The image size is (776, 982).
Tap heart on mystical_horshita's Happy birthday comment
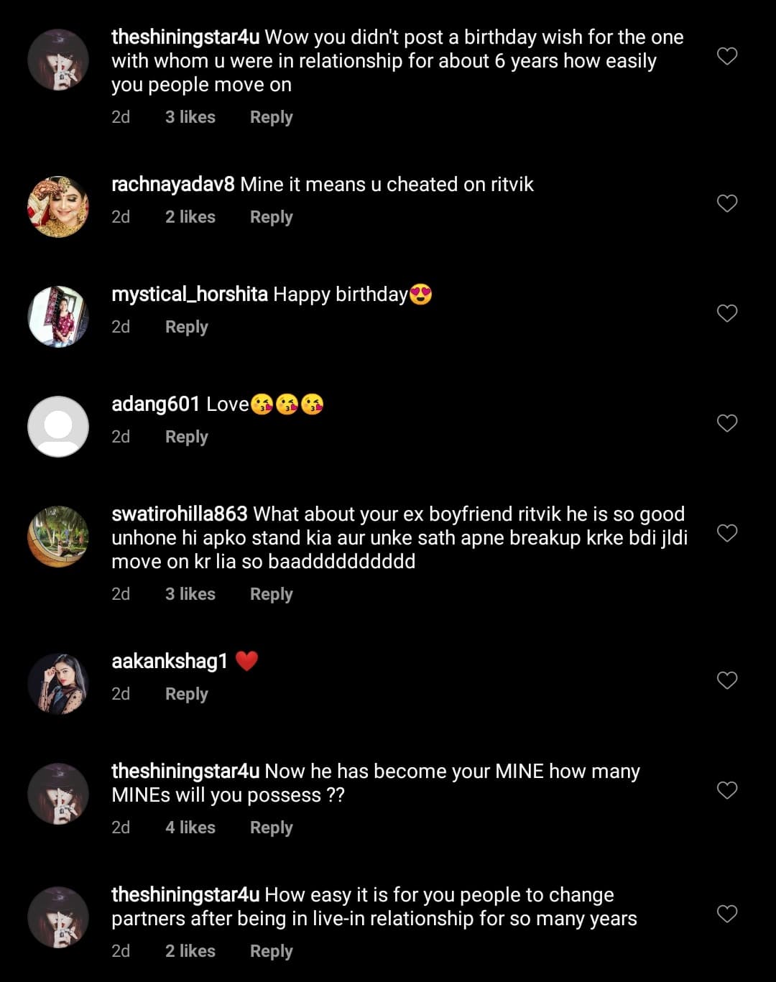click(x=727, y=313)
